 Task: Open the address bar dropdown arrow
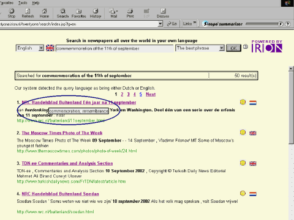click(x=160, y=24)
